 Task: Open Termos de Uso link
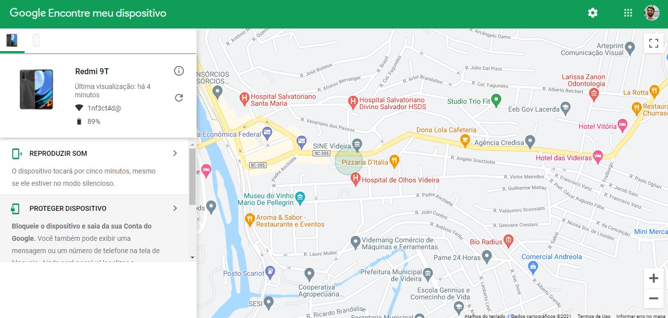(594, 316)
